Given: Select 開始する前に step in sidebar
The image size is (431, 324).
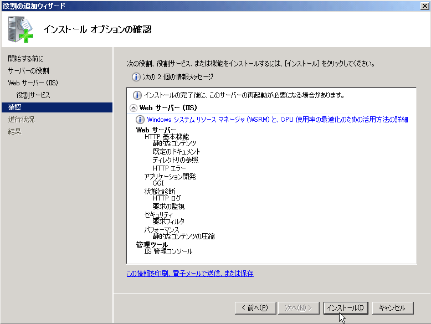Looking at the screenshot, I should click(x=25, y=59).
